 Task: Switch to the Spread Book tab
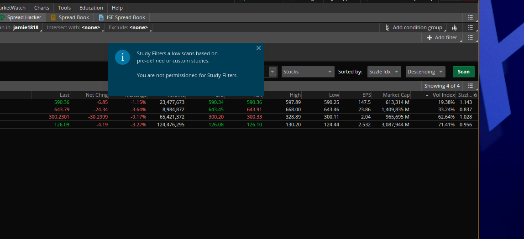tap(70, 17)
